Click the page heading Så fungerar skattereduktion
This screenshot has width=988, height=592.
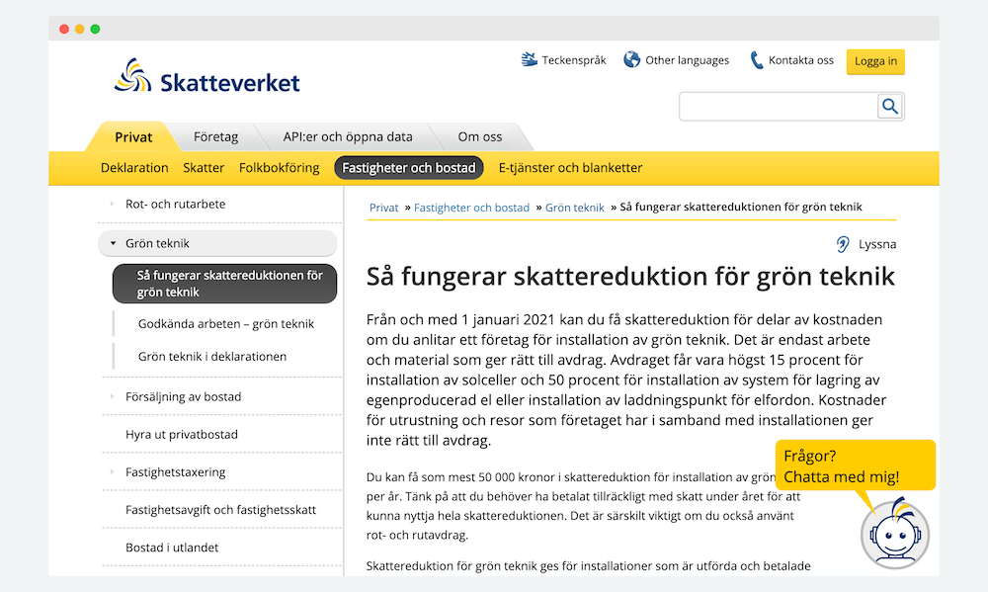coord(630,277)
